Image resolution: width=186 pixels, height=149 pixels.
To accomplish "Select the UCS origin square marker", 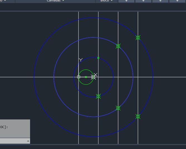I will pyautogui.click(x=79, y=77).
